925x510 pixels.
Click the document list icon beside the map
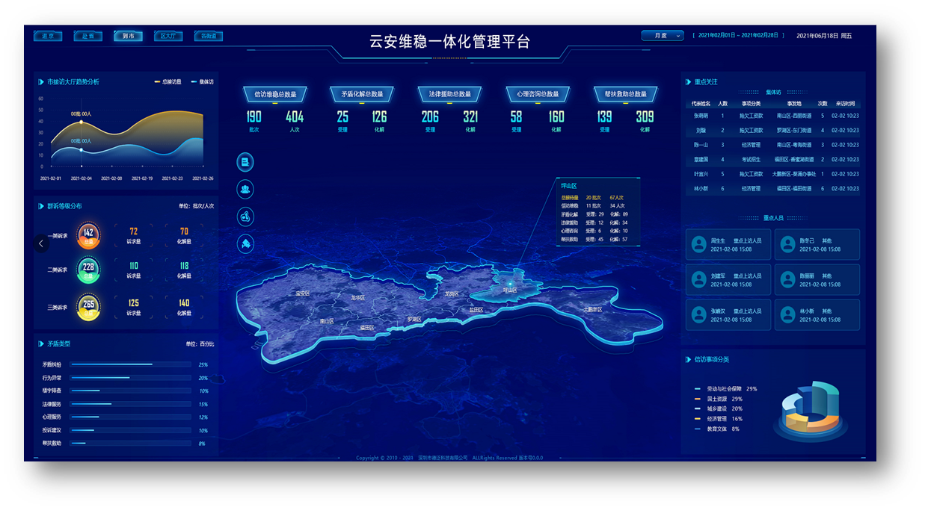tap(245, 162)
